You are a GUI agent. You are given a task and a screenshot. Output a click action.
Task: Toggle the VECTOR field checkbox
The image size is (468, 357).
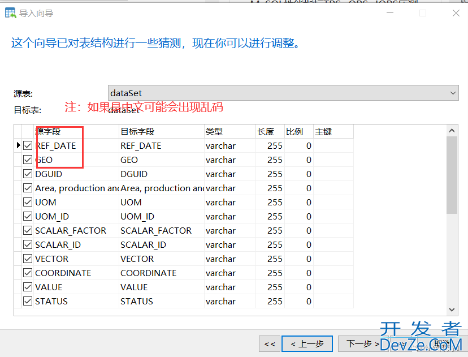(x=28, y=259)
